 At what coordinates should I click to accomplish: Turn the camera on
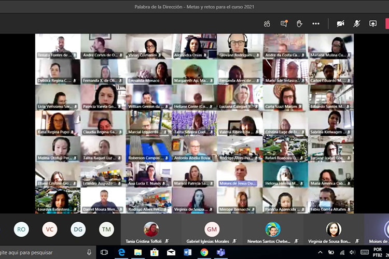[341, 24]
